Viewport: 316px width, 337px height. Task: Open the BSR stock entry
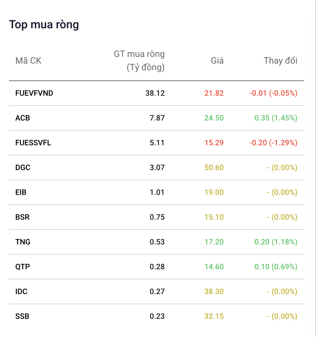tap(22, 217)
